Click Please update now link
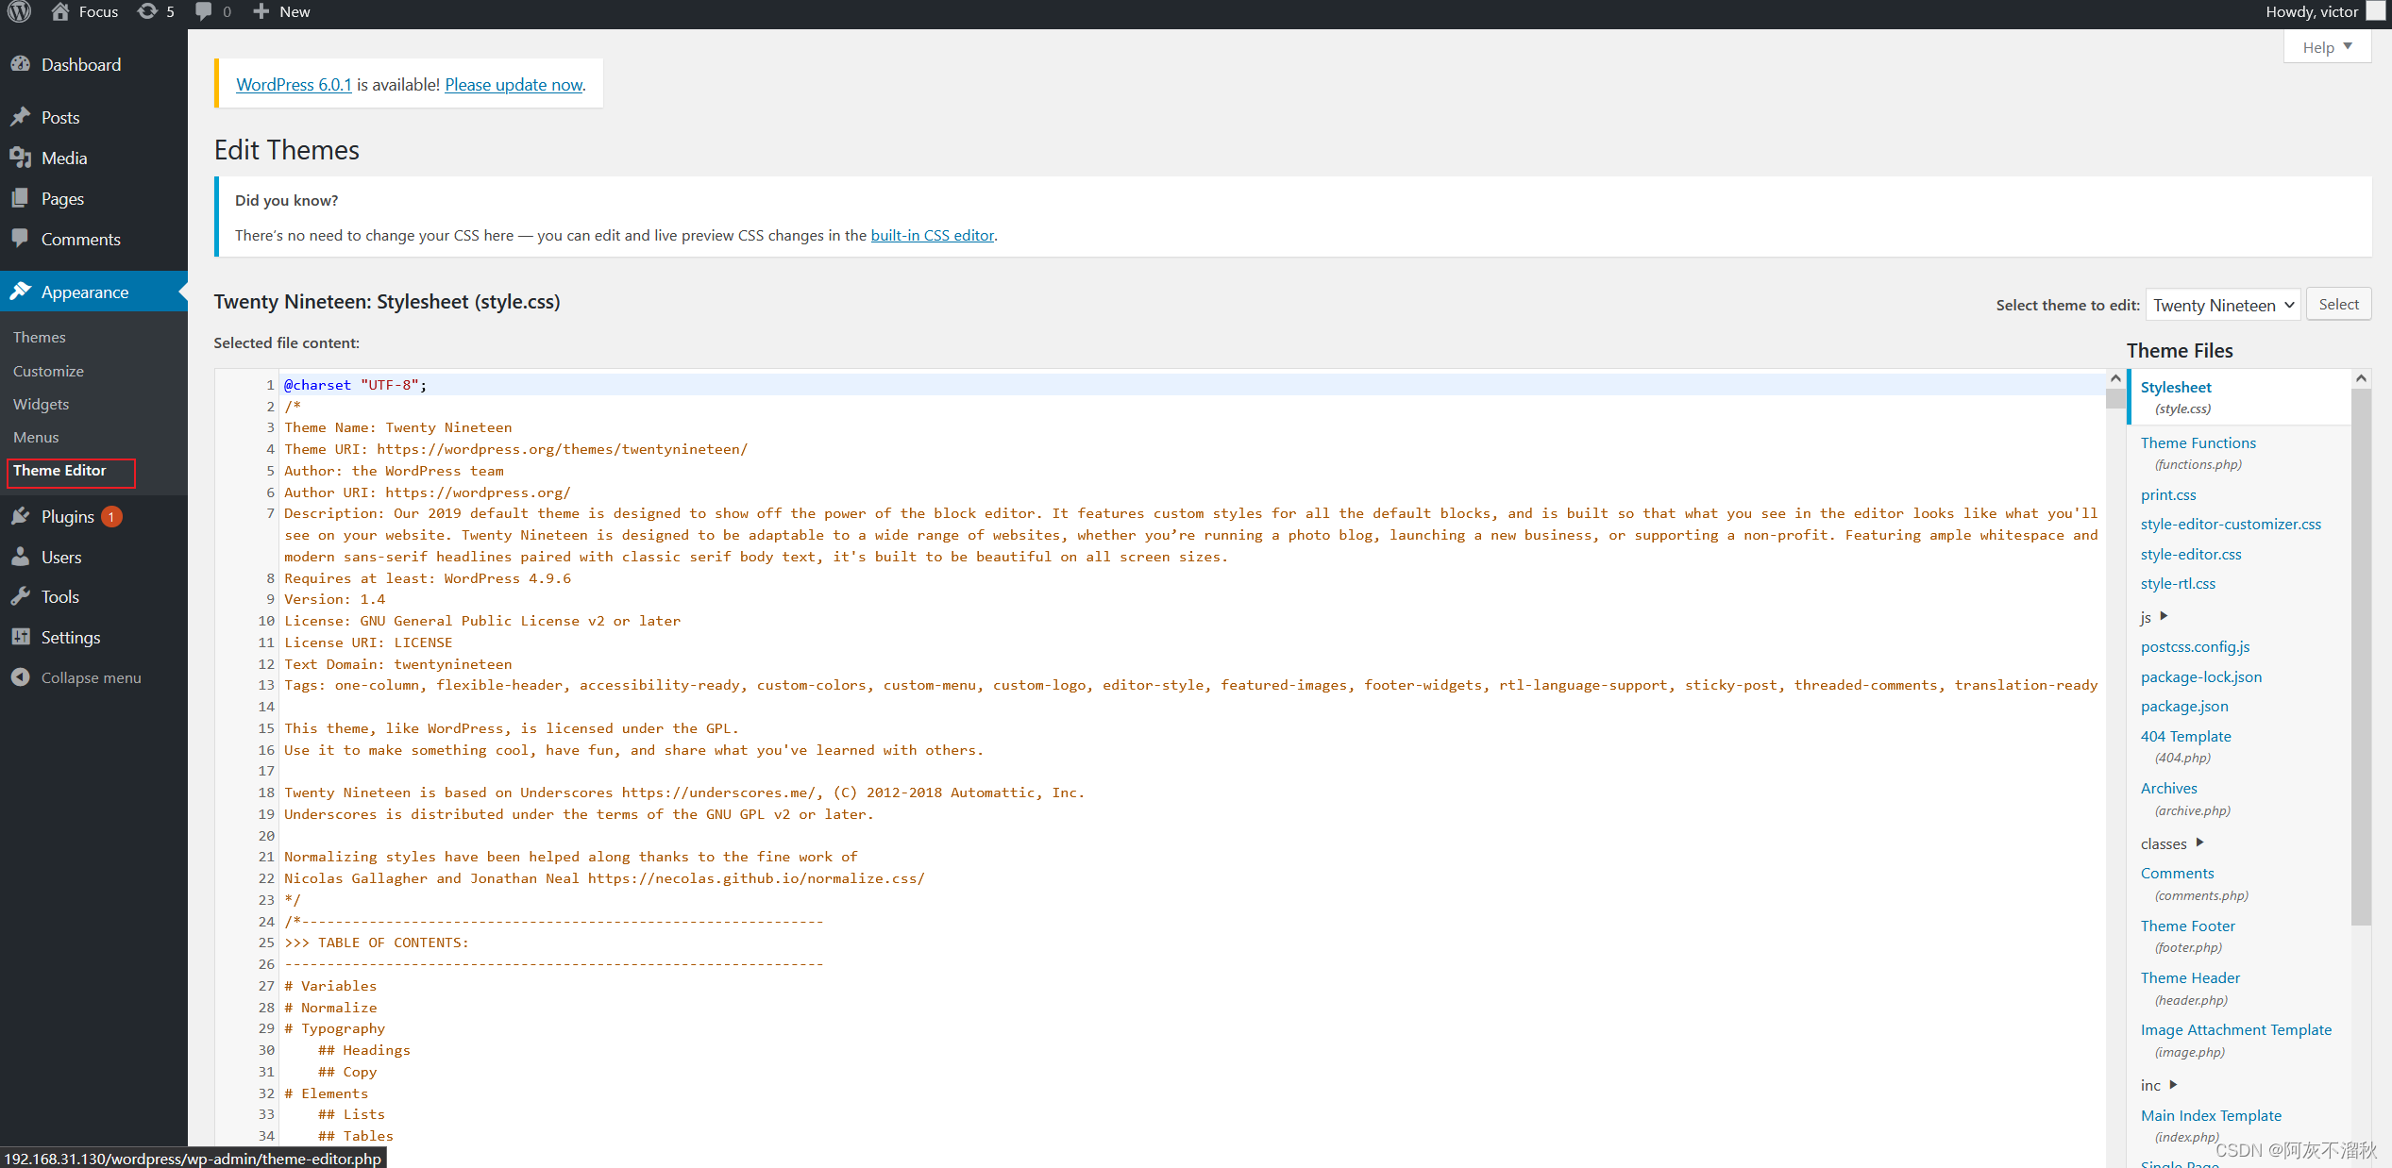This screenshot has height=1168, width=2392. tap(514, 84)
